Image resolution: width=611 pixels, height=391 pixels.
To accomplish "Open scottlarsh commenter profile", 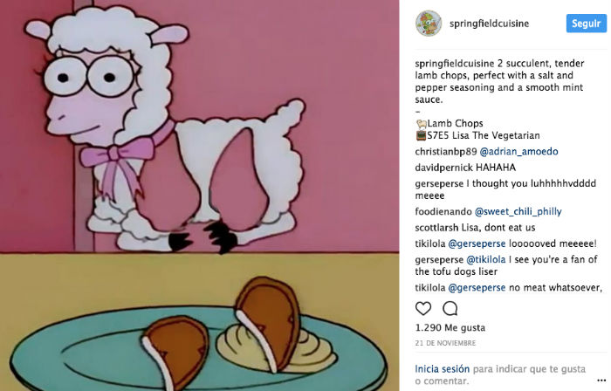I will coord(437,228).
